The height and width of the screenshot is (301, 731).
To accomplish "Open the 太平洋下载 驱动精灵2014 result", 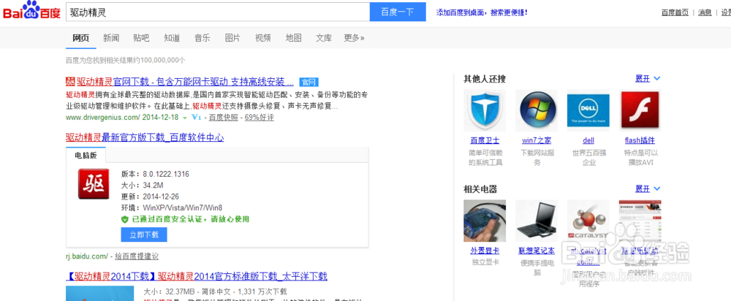I will pos(197,276).
